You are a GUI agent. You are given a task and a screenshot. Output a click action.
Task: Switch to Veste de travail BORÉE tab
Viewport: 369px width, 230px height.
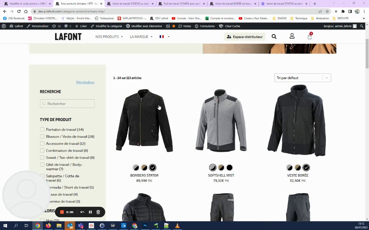(x=233, y=4)
